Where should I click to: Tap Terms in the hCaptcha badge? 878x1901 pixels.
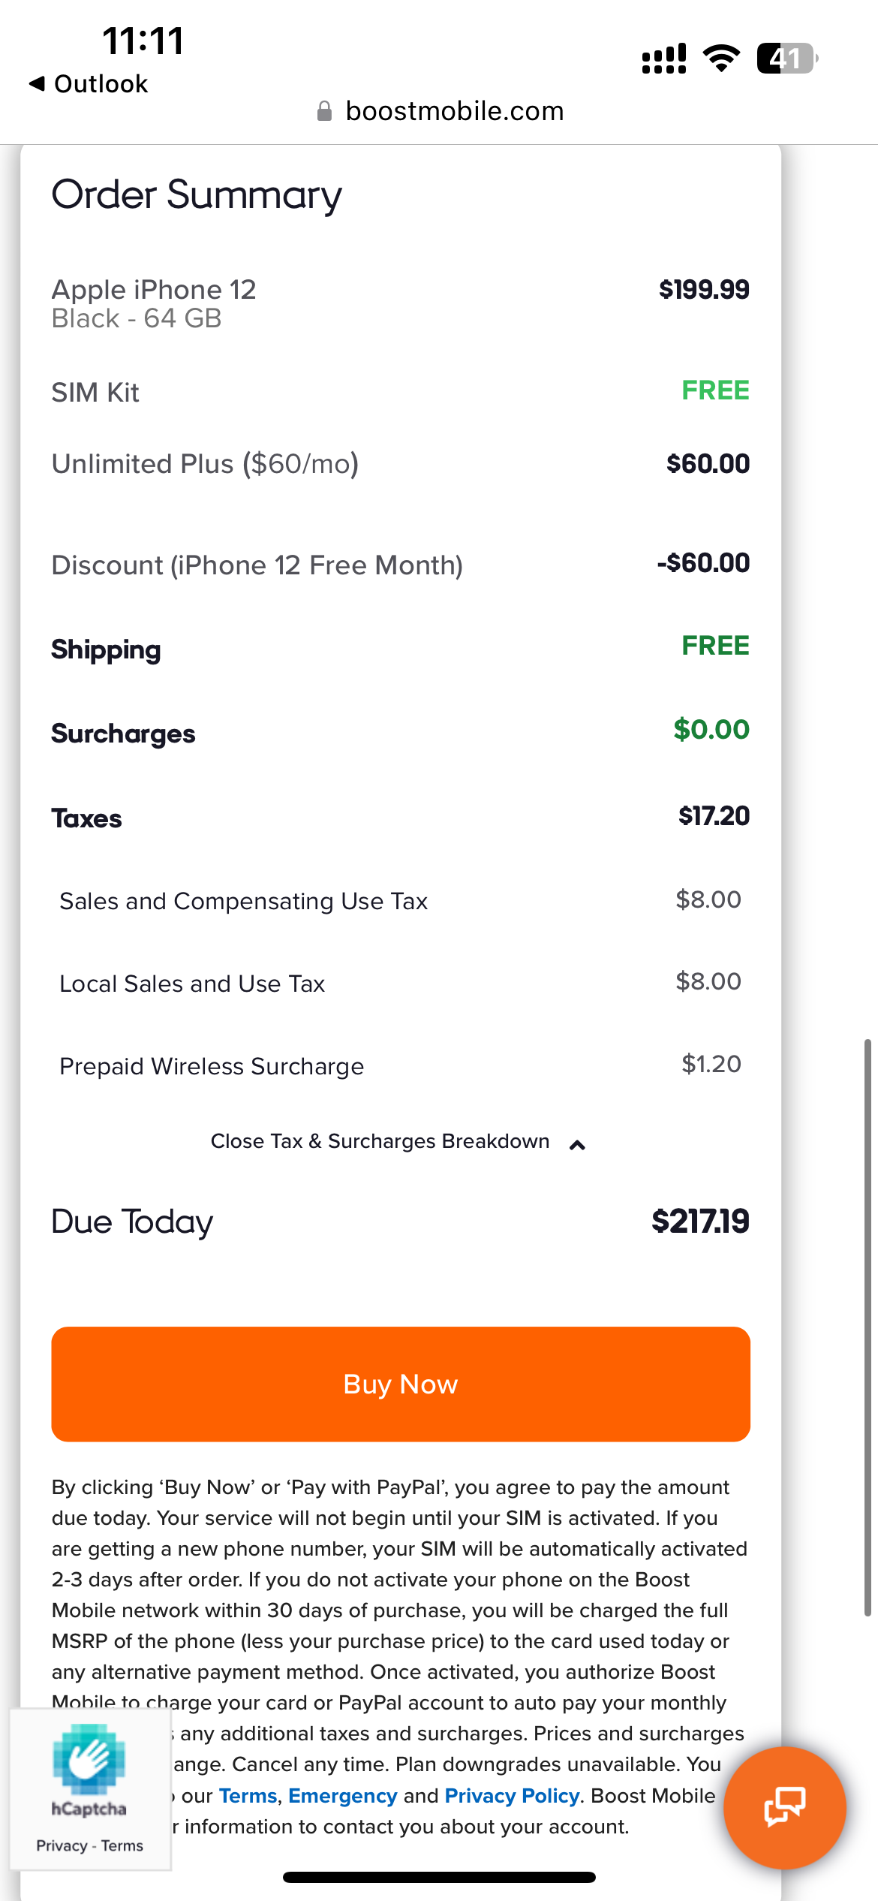point(122,1845)
